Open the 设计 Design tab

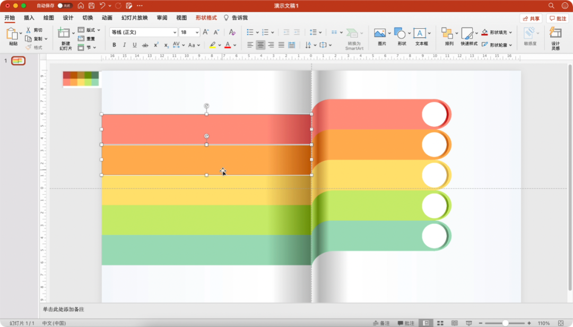pos(68,18)
